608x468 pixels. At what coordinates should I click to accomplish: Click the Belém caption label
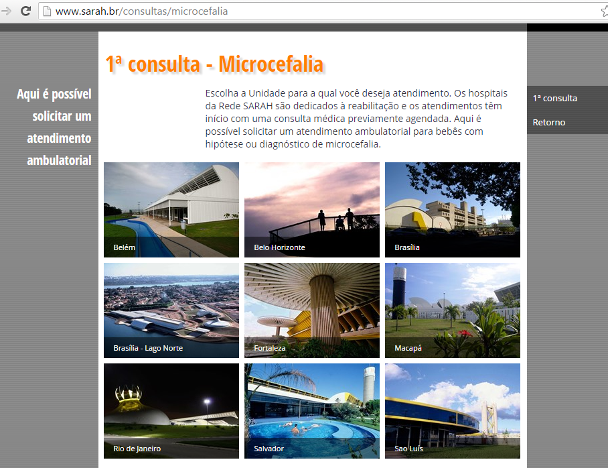coord(124,247)
